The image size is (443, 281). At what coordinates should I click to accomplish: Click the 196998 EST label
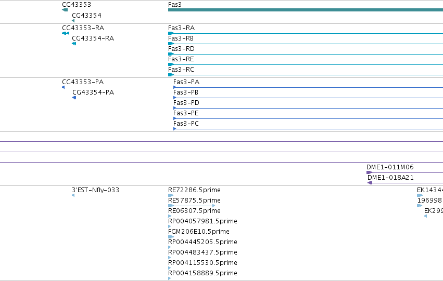click(x=429, y=200)
